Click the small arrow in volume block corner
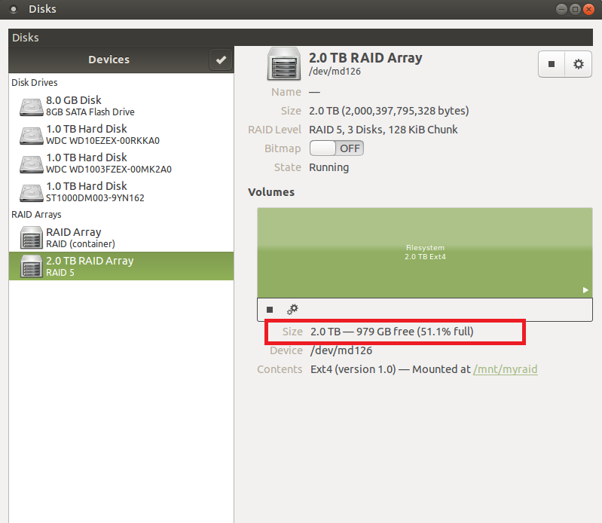602x523 pixels. (585, 290)
